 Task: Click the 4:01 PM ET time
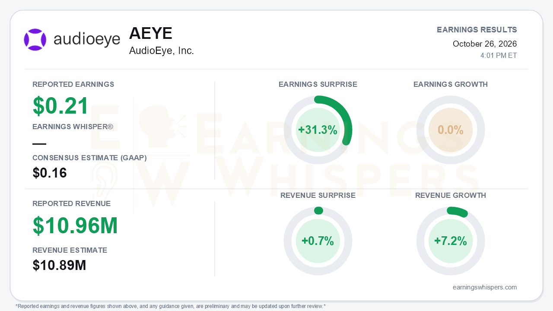click(x=499, y=56)
